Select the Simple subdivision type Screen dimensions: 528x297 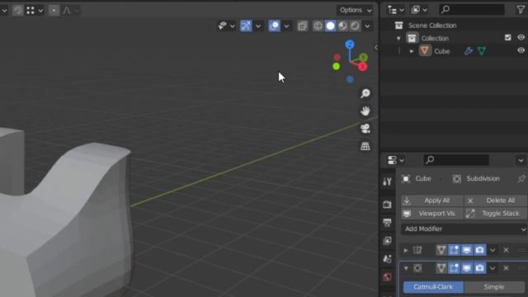click(494, 287)
